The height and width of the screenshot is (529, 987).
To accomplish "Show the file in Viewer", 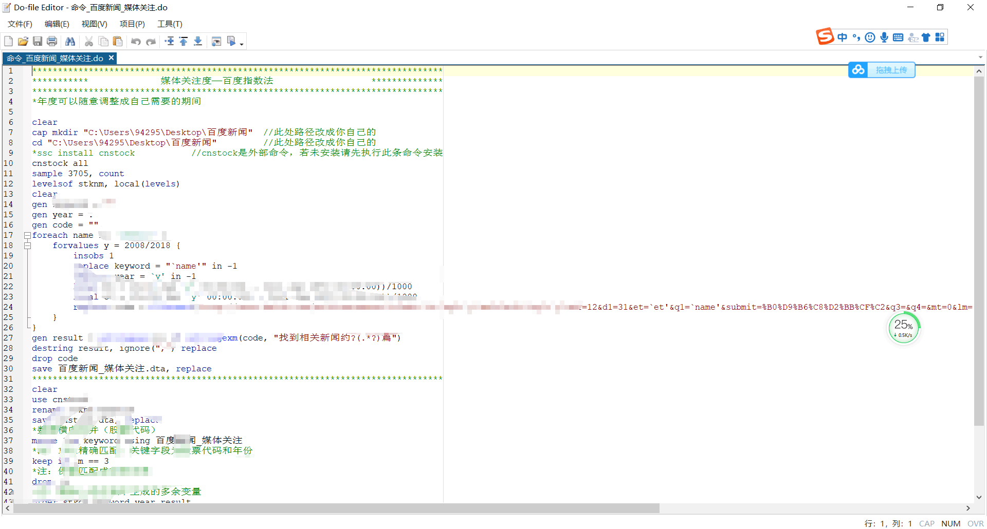I will [216, 41].
